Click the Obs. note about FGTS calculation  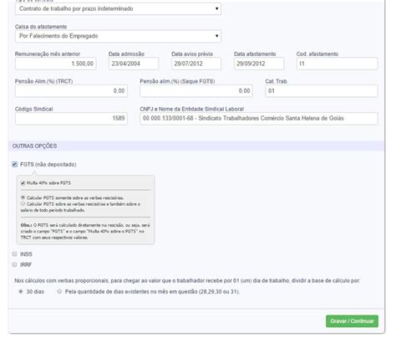(x=85, y=231)
